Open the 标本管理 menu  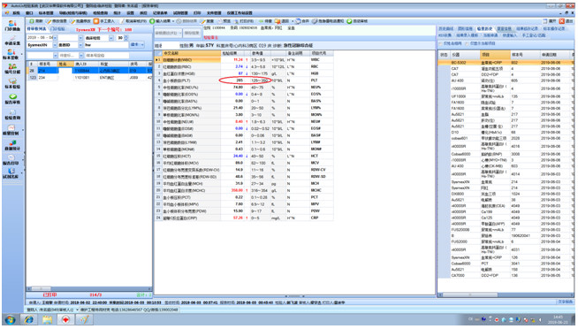[x=46, y=13]
